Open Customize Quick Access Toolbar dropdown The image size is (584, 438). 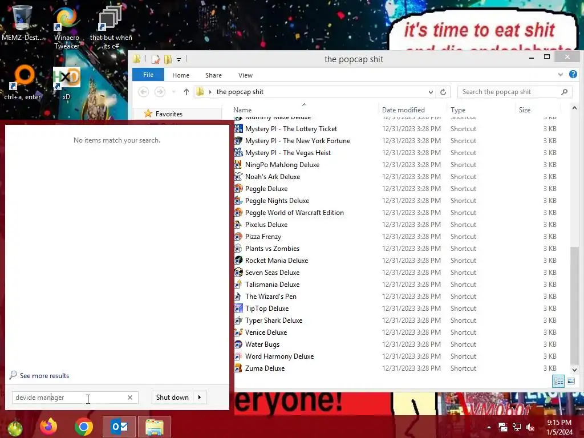179,59
